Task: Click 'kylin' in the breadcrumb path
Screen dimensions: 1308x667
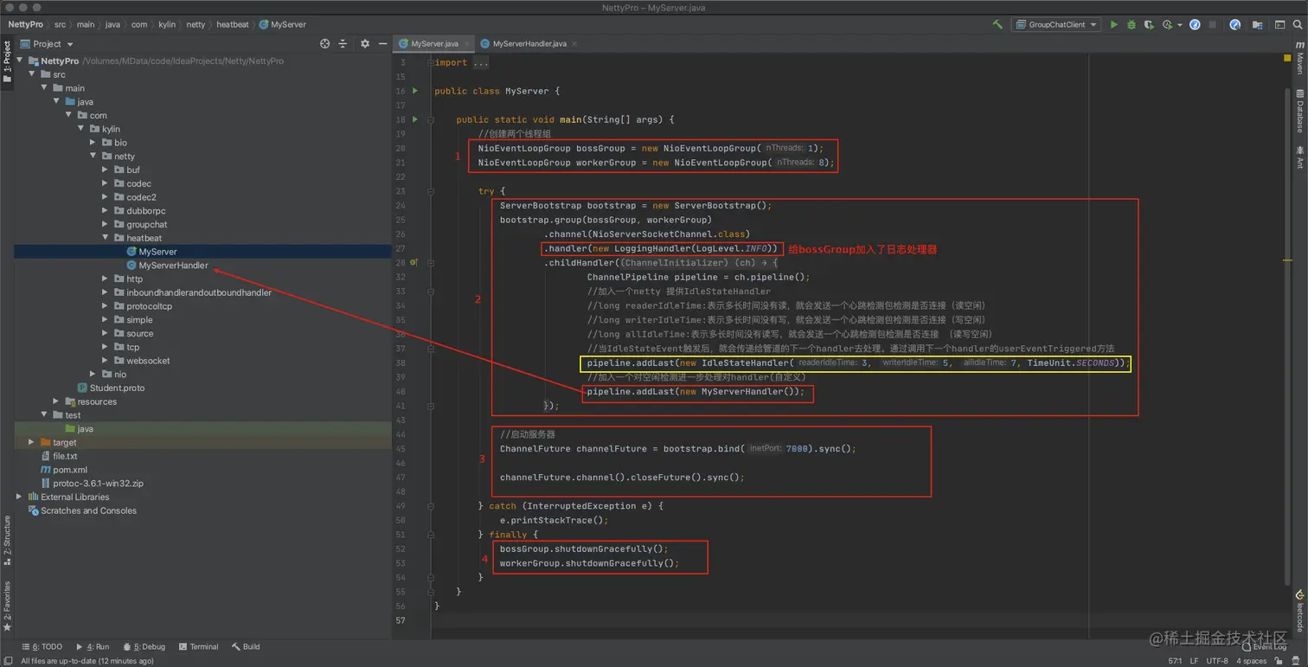Action: 167,25
